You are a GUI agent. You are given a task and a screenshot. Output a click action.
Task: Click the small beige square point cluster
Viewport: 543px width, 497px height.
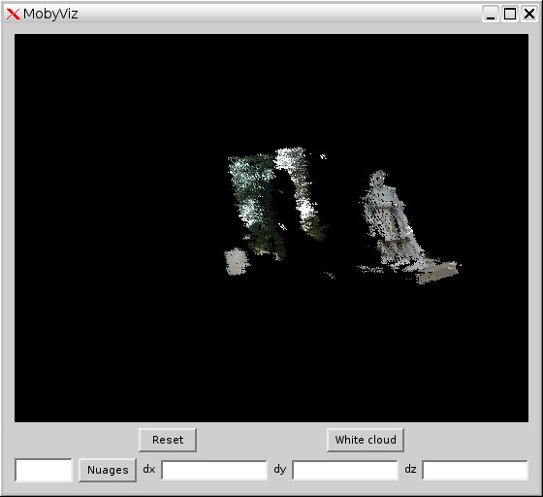[x=237, y=262]
